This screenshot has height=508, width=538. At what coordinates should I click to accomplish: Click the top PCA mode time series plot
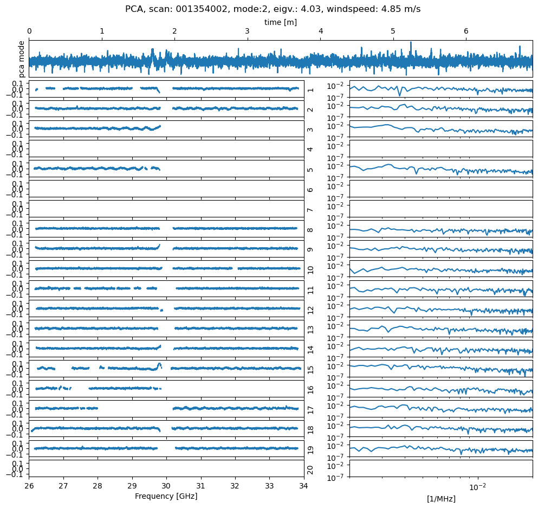pyautogui.click(x=280, y=59)
